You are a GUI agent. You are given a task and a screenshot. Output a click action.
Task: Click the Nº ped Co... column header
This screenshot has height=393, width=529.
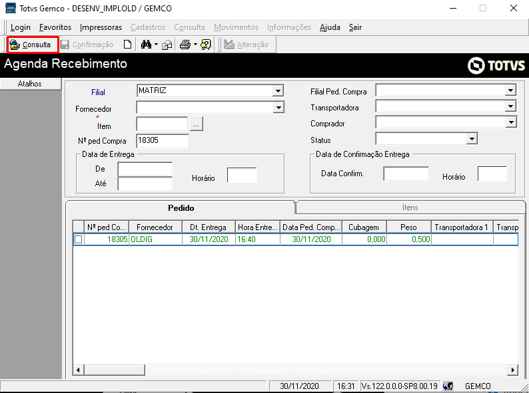(x=107, y=227)
